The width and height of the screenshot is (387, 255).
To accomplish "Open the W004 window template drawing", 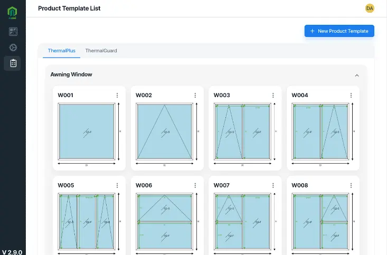I will tap(323, 134).
